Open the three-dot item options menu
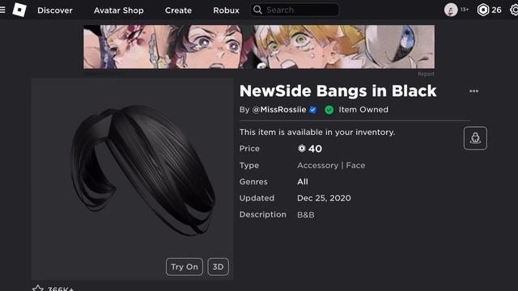518x291 pixels. 473,91
